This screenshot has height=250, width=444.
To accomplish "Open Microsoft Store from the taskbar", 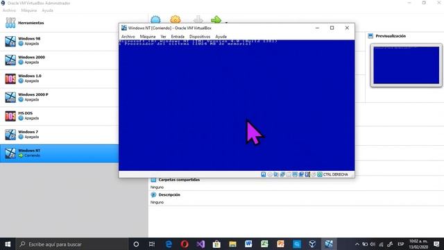I will (x=216, y=244).
